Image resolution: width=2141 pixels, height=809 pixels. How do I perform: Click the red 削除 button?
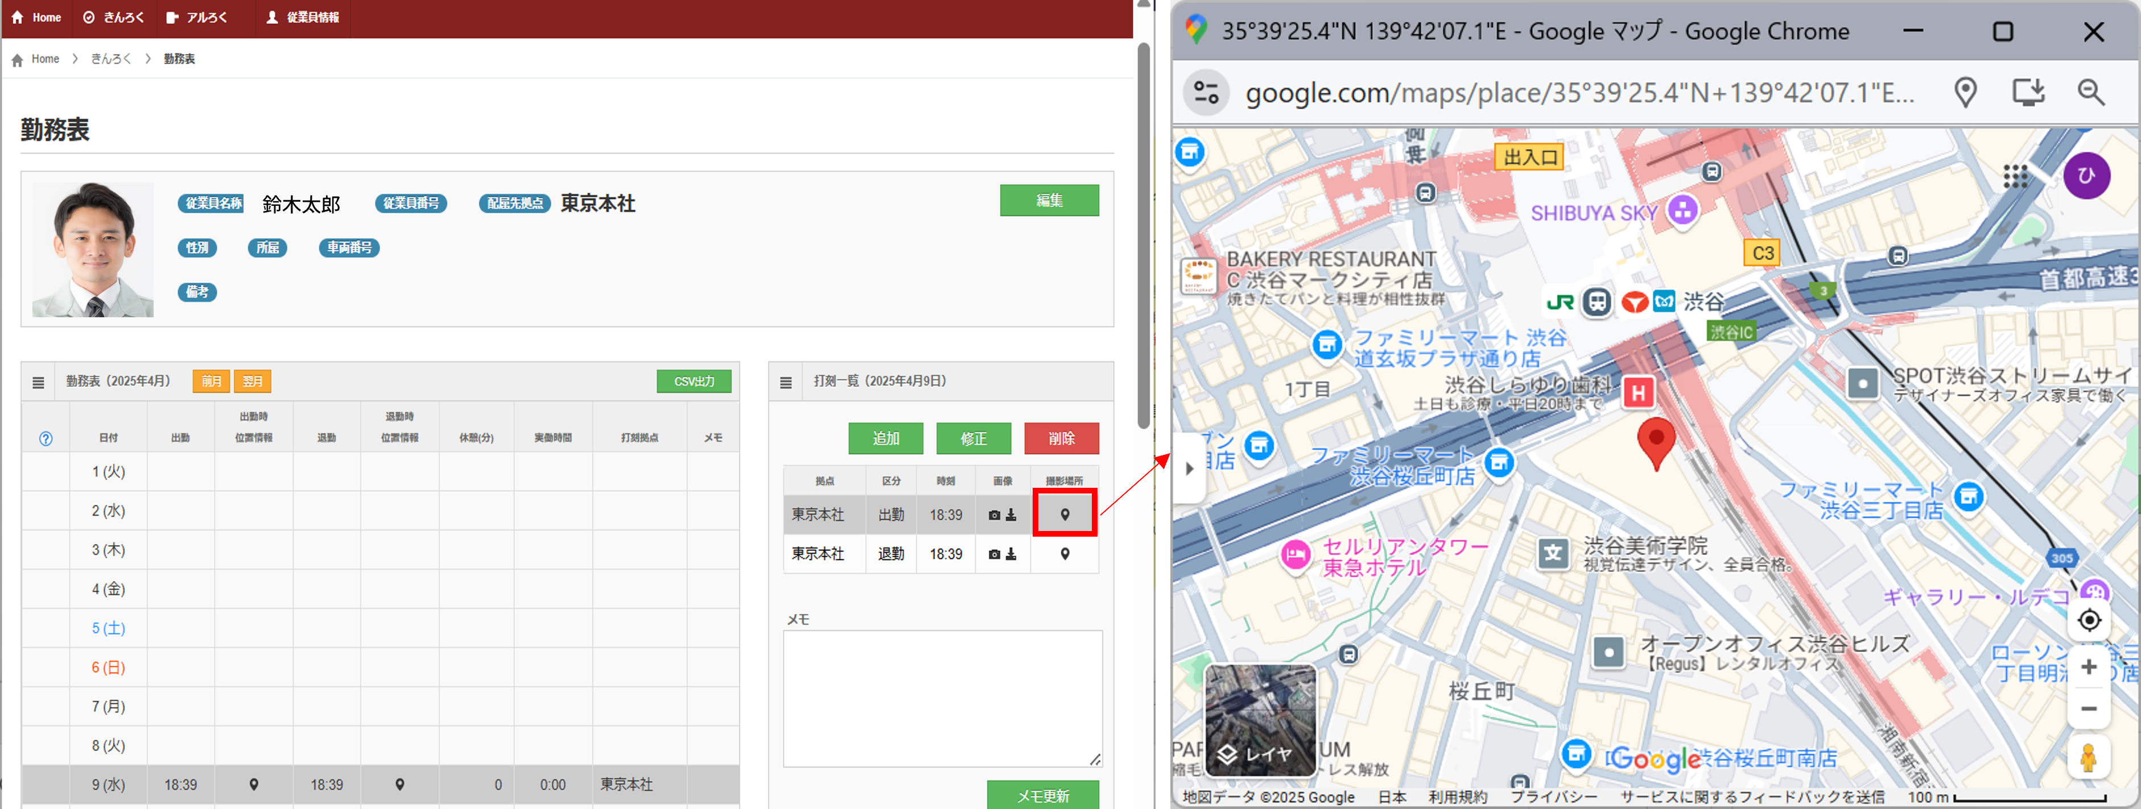[1061, 438]
